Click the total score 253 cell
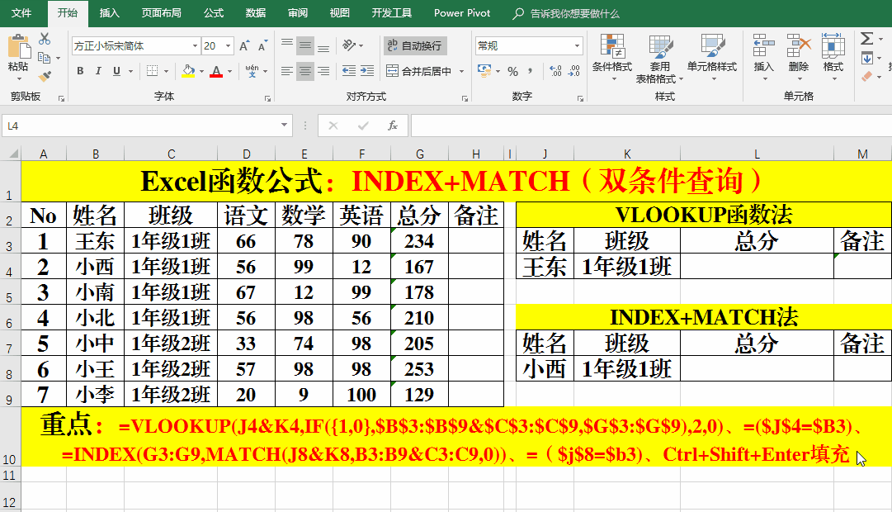This screenshot has height=512, width=892. point(419,368)
